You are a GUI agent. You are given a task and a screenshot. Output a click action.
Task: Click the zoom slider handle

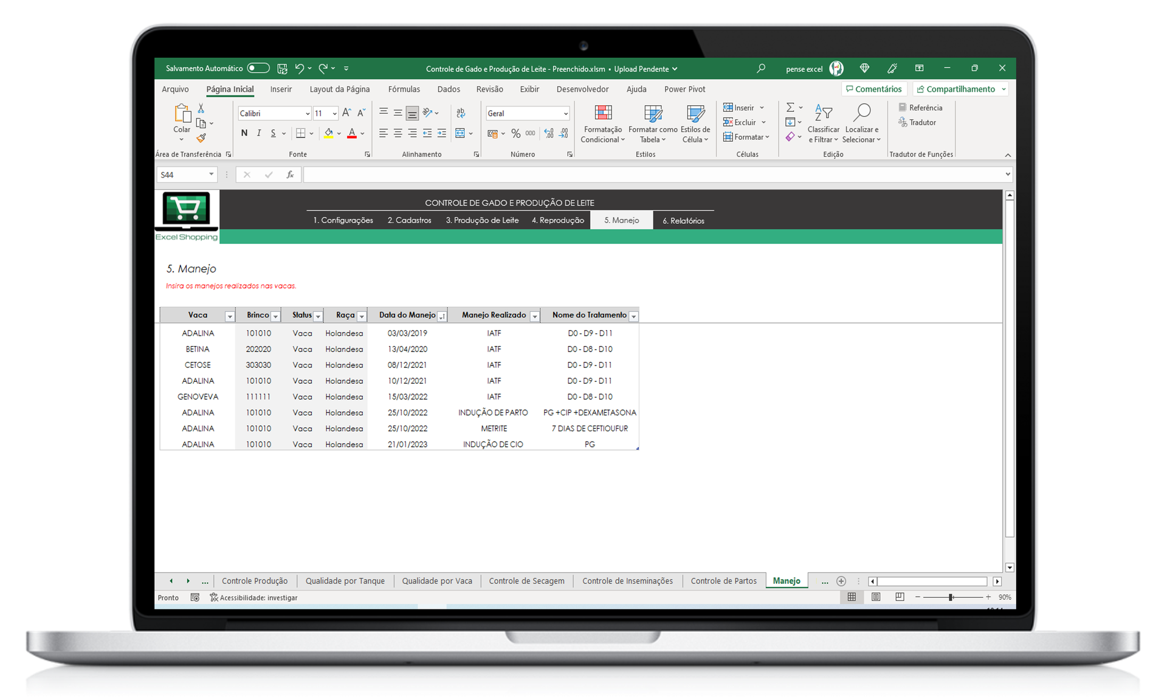coord(951,597)
